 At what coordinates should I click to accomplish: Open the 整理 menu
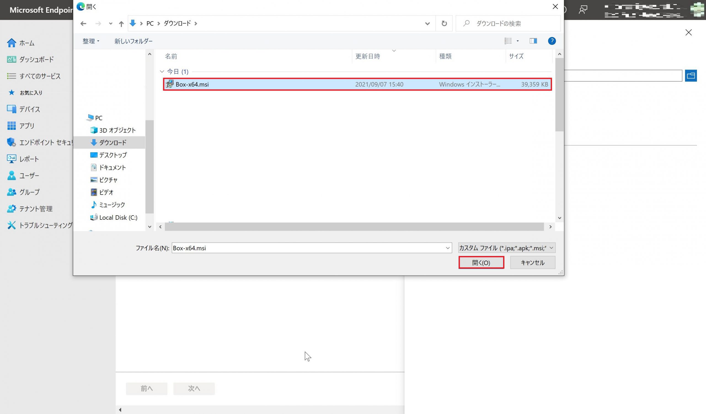[x=91, y=41]
